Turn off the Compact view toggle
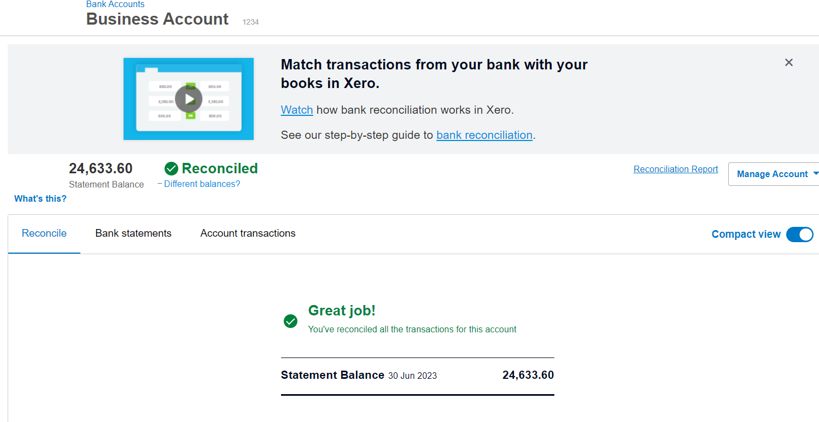Screen dimensions: 819x422 point(800,235)
